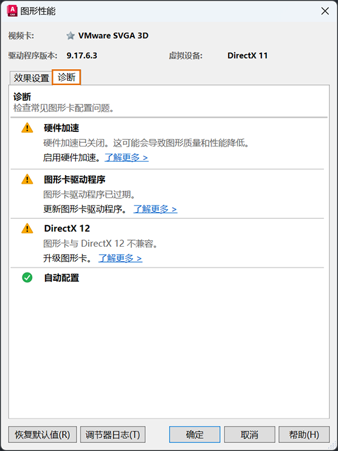Click the 取消 button
Image resolution: width=338 pixels, height=451 pixels.
250,435
